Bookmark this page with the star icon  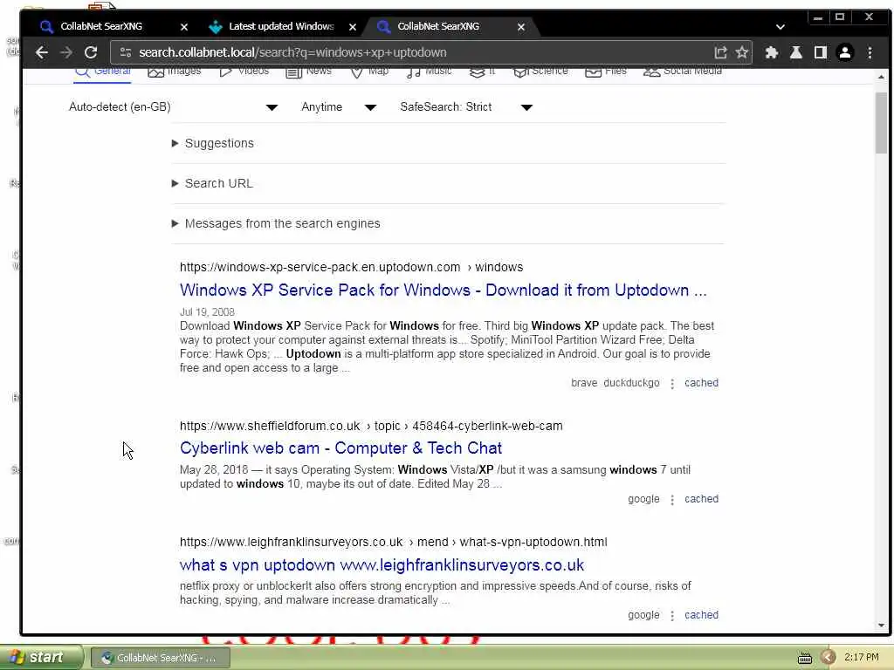[x=742, y=52]
